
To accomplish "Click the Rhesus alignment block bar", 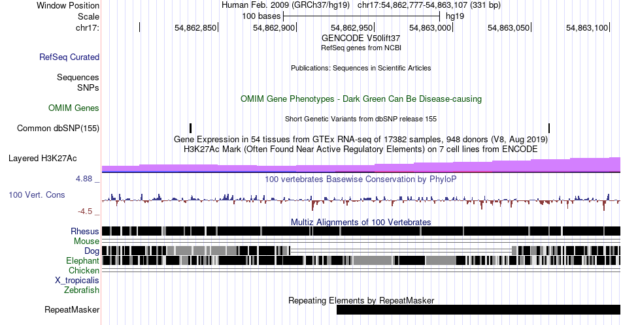I will (361, 231).
